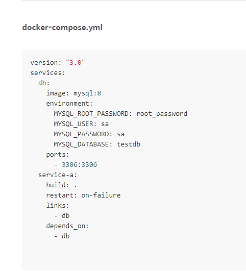Click the service-a: service name

tap(58, 175)
